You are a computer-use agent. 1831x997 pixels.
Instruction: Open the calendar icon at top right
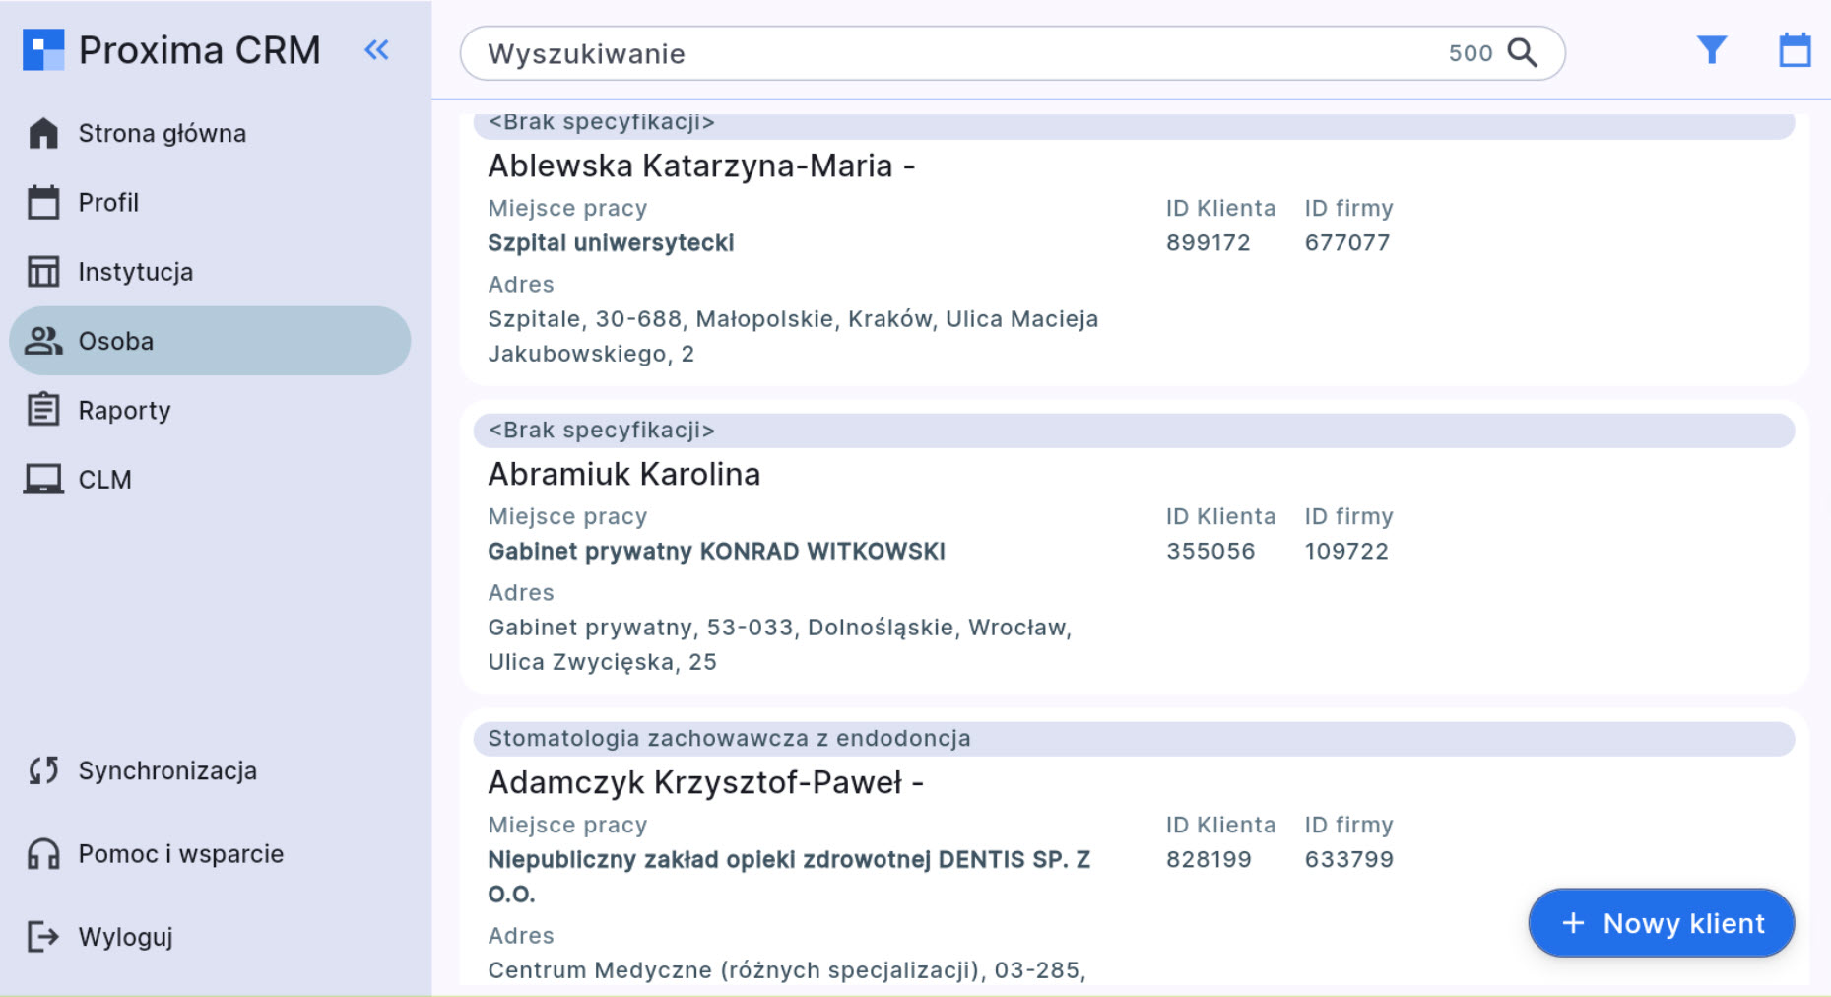(x=1794, y=50)
